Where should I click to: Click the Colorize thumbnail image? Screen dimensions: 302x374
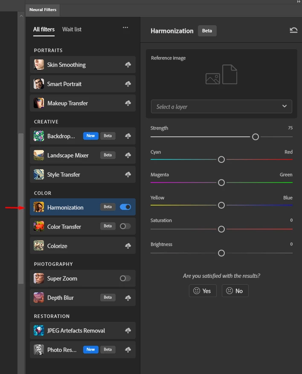coord(39,246)
